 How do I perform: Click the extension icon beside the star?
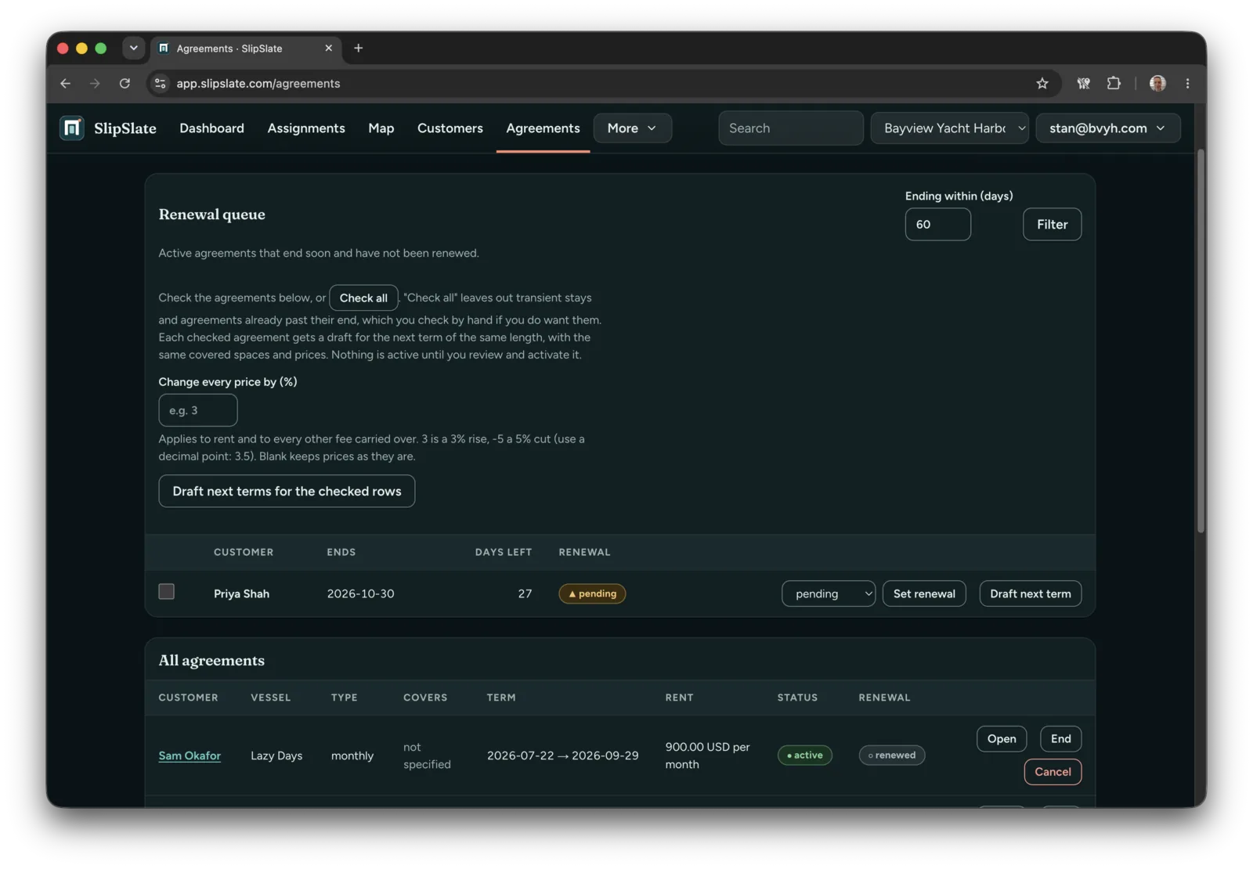tap(1083, 83)
